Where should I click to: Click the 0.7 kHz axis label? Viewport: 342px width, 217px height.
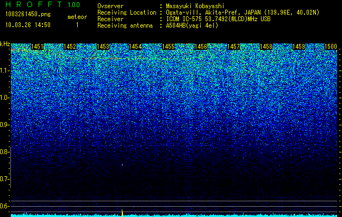5,179
